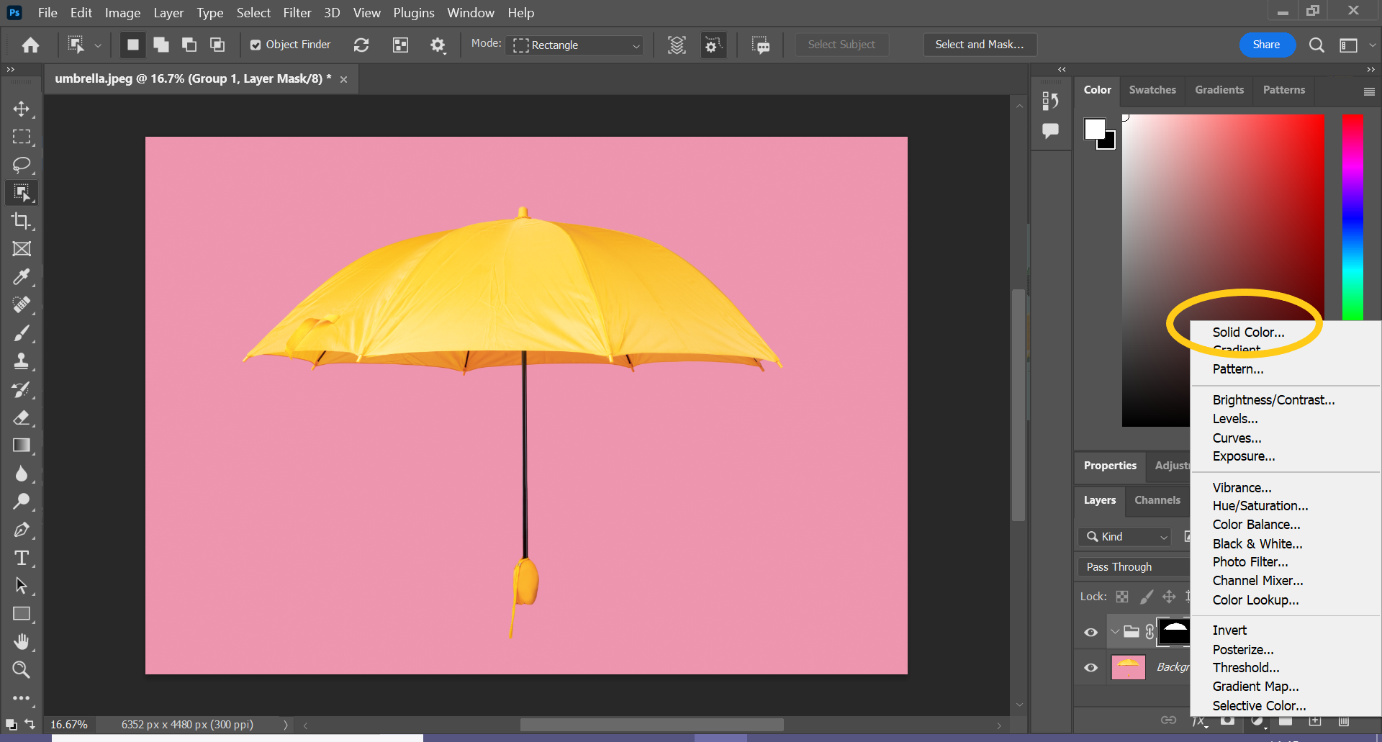
Task: Collapse the Group 1 layer folder
Action: [1115, 632]
